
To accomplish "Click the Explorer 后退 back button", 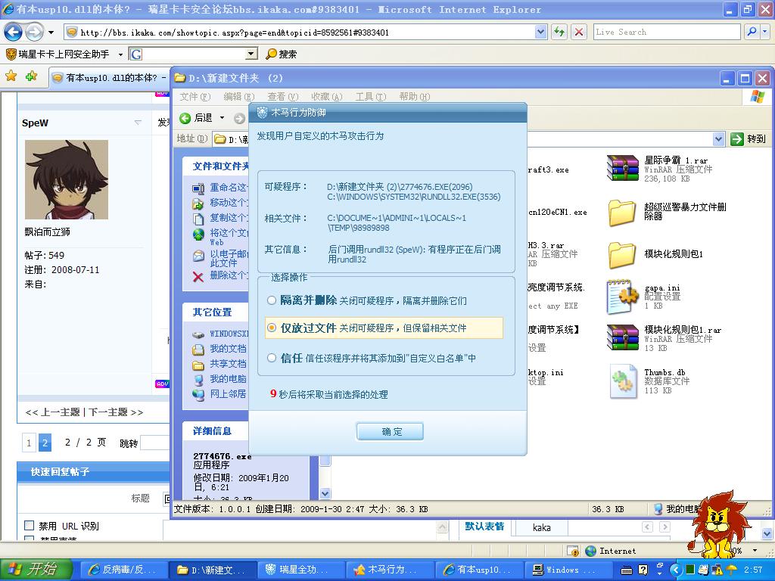I will (x=196, y=117).
